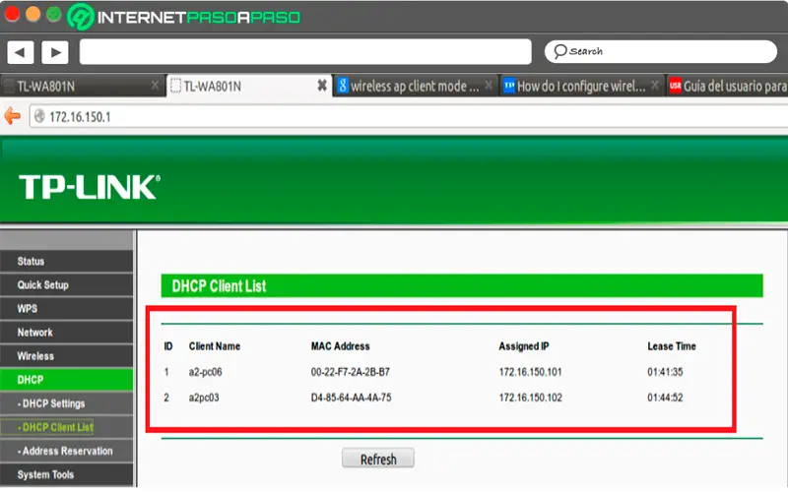
Task: Open the DHCP Settings submenu item
Action: click(x=67, y=403)
